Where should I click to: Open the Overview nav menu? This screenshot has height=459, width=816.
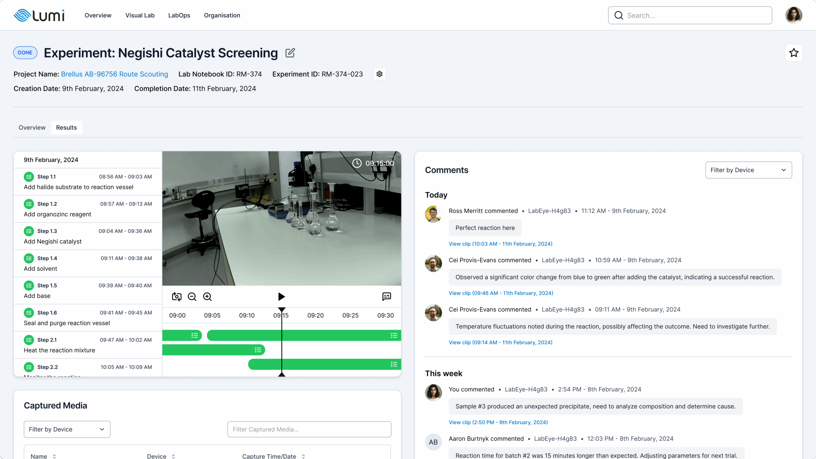coord(98,15)
